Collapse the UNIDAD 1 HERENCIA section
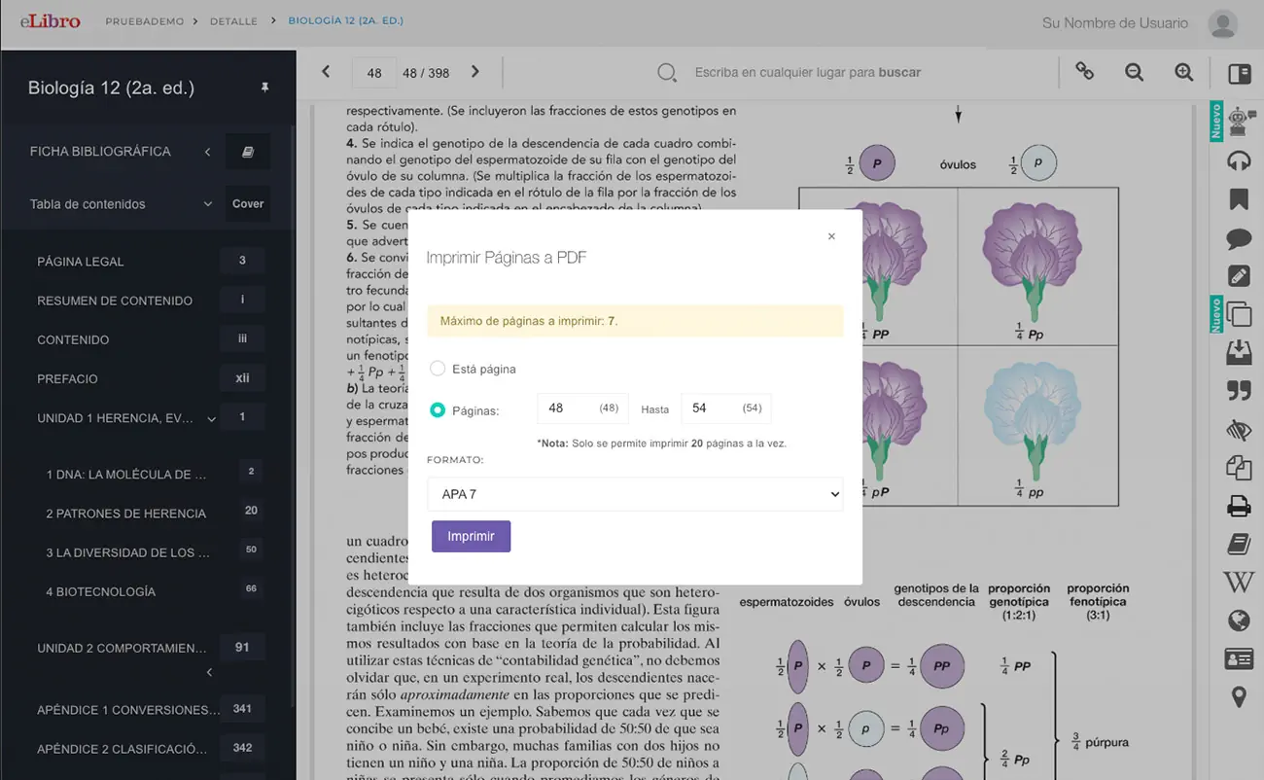 point(211,419)
